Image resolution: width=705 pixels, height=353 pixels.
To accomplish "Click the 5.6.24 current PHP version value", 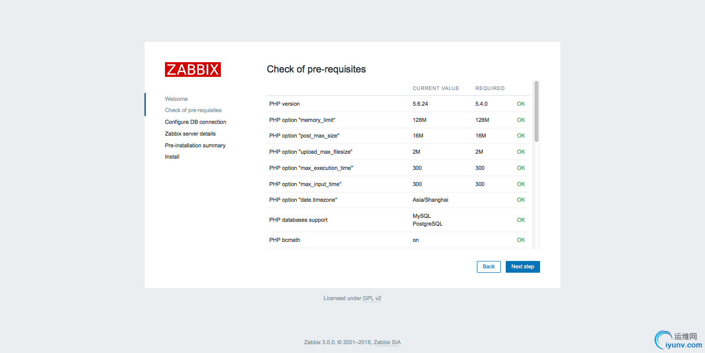I will pos(421,104).
